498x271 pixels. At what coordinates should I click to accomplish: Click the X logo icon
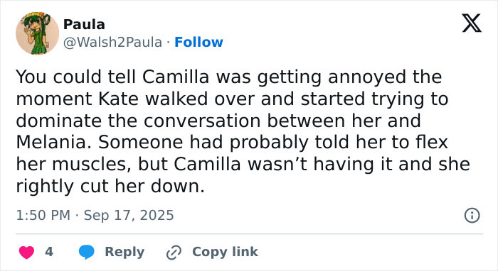coord(472,23)
